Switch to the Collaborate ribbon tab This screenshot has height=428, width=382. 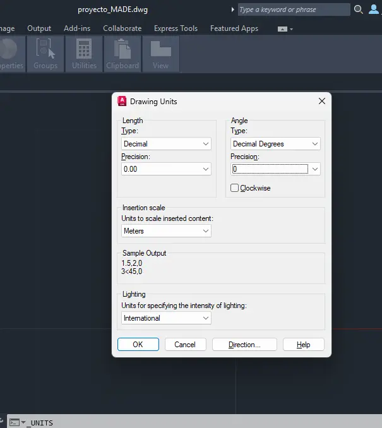pos(122,28)
